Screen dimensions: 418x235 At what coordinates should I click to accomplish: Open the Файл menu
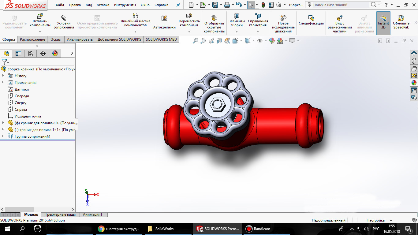(60, 5)
